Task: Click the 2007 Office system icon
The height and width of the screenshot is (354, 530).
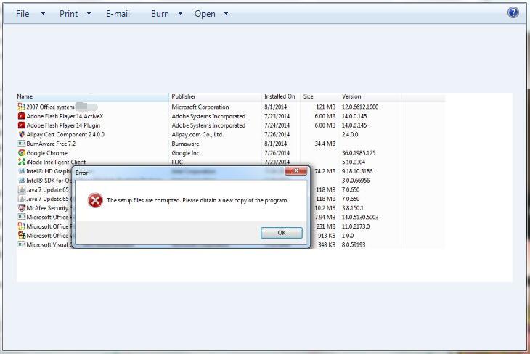Action: click(x=21, y=107)
